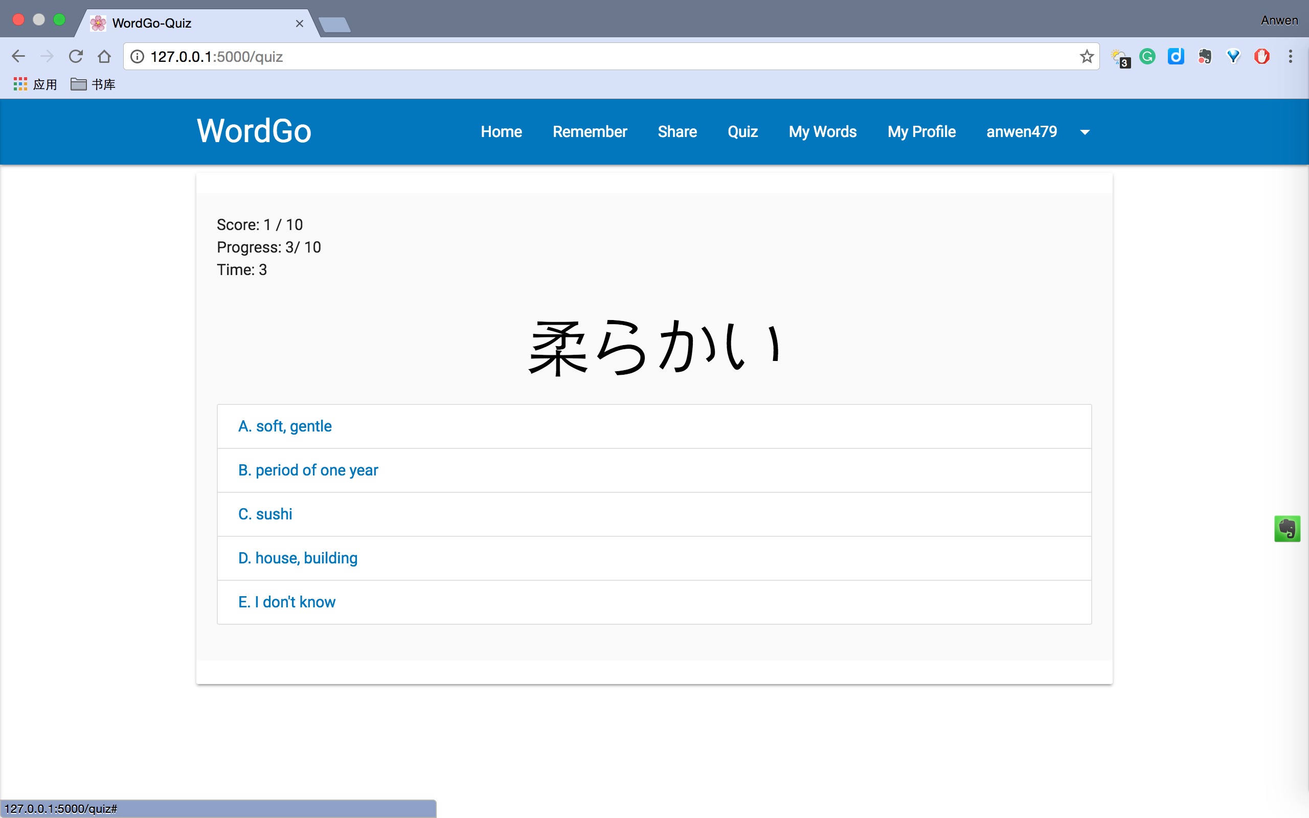Go to My Words page

pyautogui.click(x=822, y=131)
